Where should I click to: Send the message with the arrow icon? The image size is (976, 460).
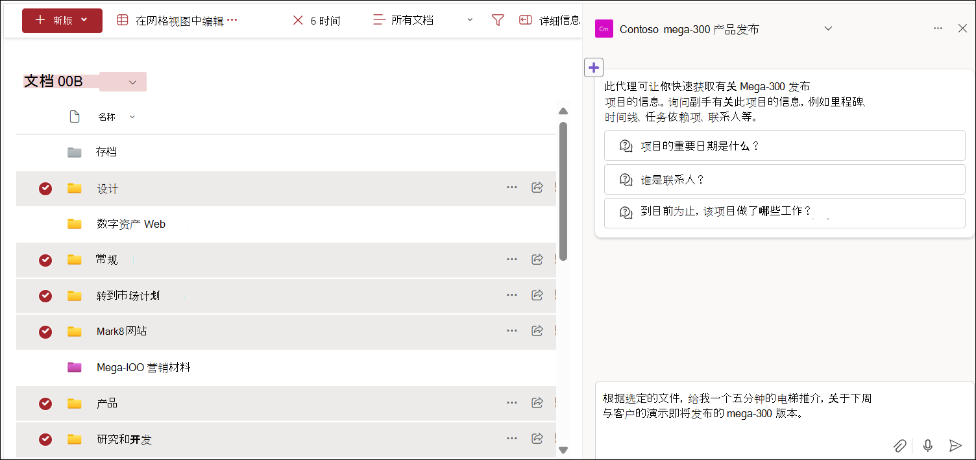[955, 446]
